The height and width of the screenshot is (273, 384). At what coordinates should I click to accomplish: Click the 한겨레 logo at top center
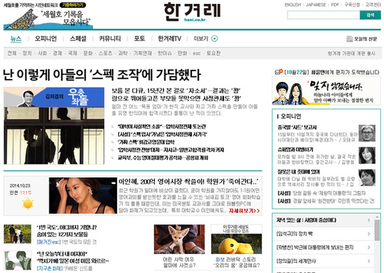tap(192, 12)
